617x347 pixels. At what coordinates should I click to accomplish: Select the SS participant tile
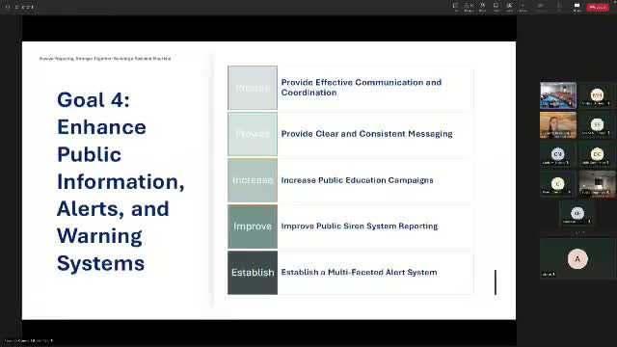click(597, 124)
